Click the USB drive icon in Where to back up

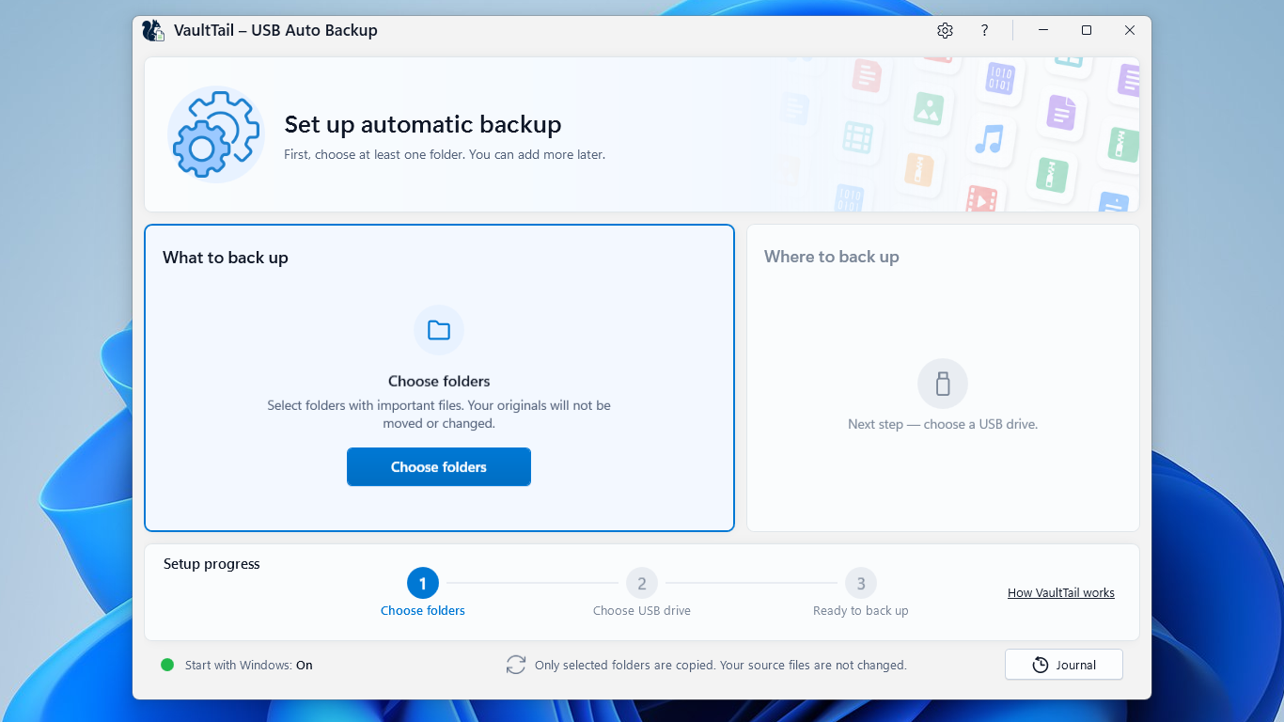pyautogui.click(x=943, y=384)
